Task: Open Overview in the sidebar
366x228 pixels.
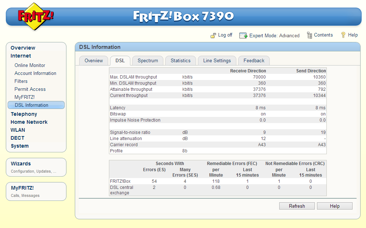Action: coord(23,48)
